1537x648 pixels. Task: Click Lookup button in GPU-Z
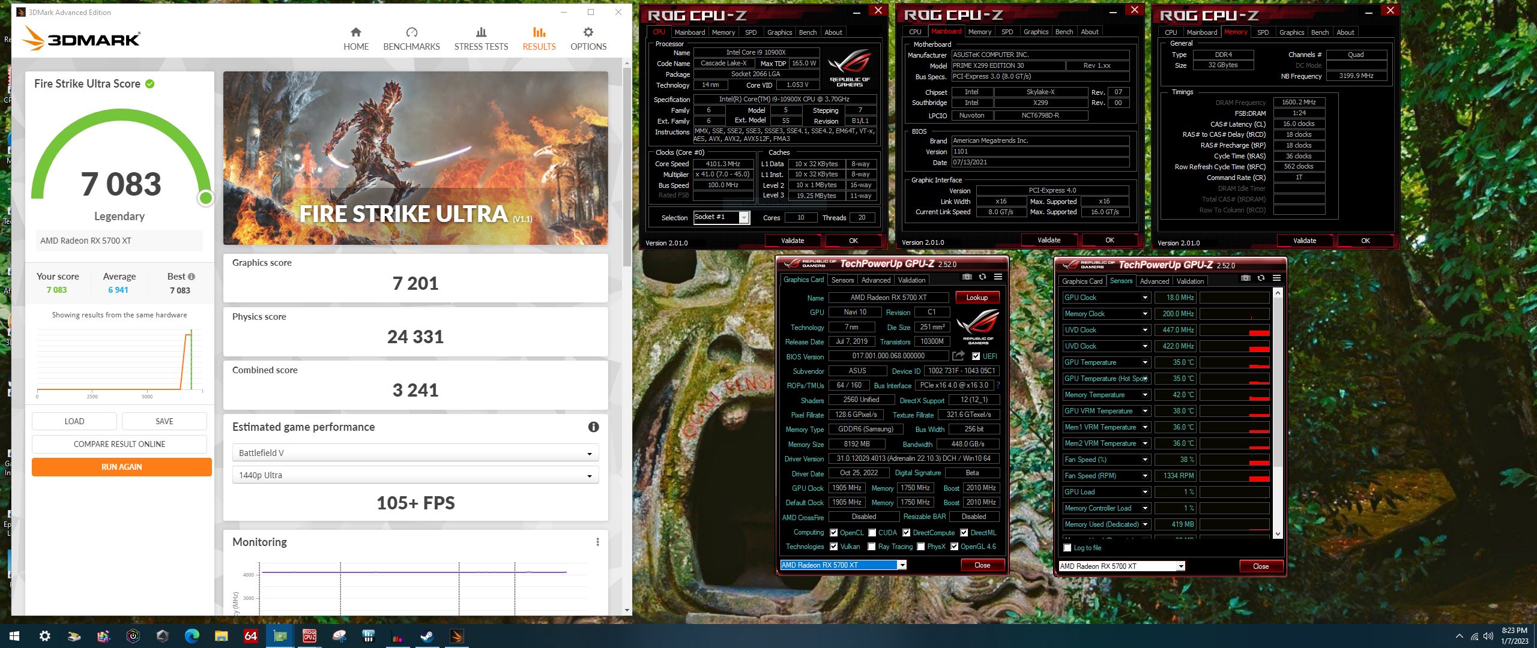[977, 298]
